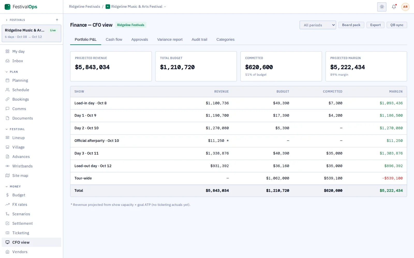This screenshot has width=414, height=258.
Task: Open Official afterparty · Oct 10 row
Action: point(238,141)
